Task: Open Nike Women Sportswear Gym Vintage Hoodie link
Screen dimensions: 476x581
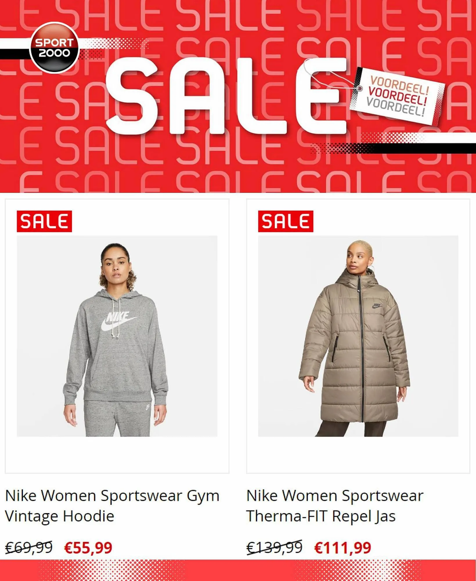Action: [112, 506]
